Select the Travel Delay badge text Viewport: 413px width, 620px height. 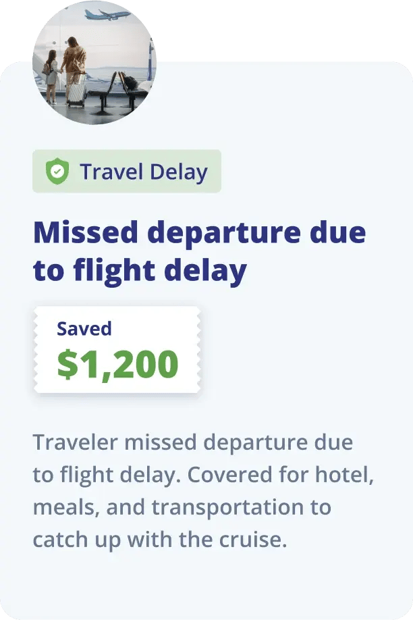click(x=143, y=172)
